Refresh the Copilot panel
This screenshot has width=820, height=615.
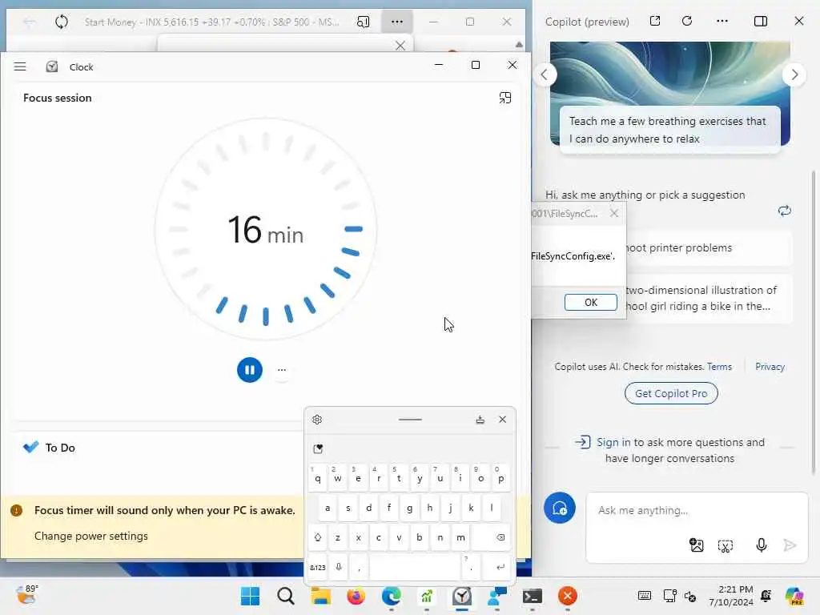pos(687,21)
